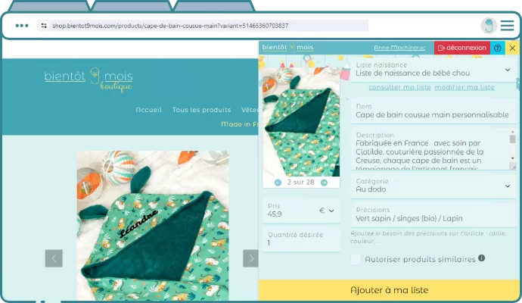Click modifier ma liste link
This screenshot has height=303, width=522.
coord(465,87)
